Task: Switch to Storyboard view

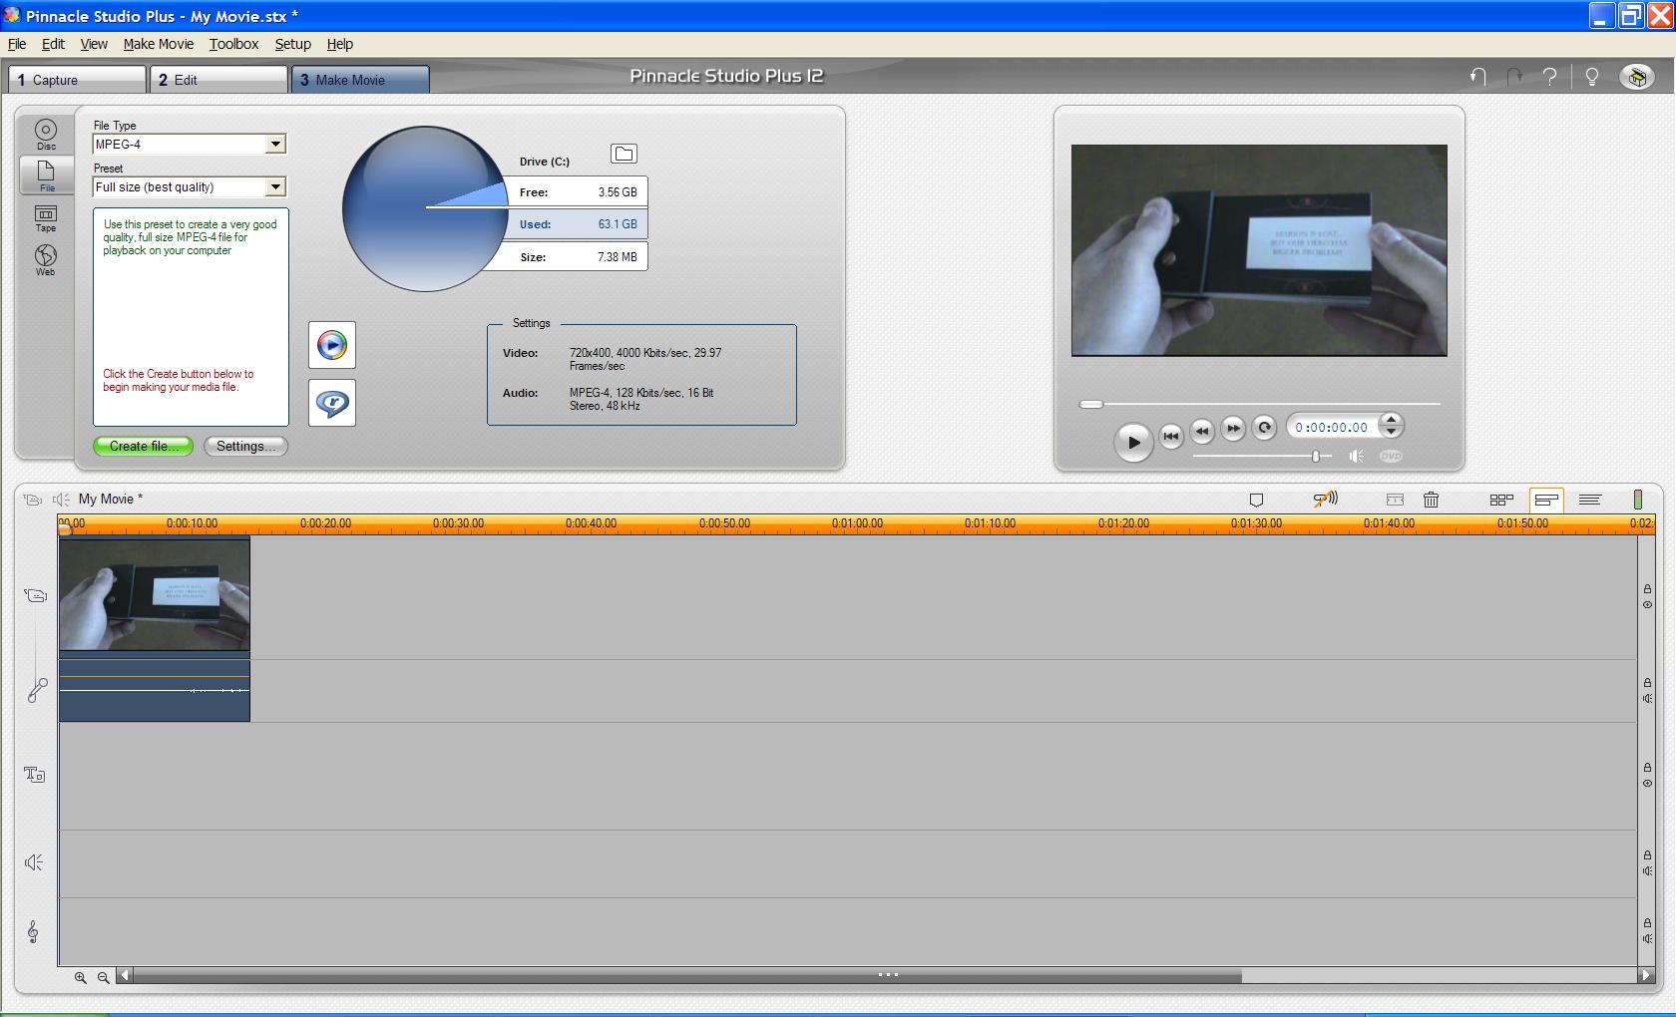Action: [x=1501, y=500]
